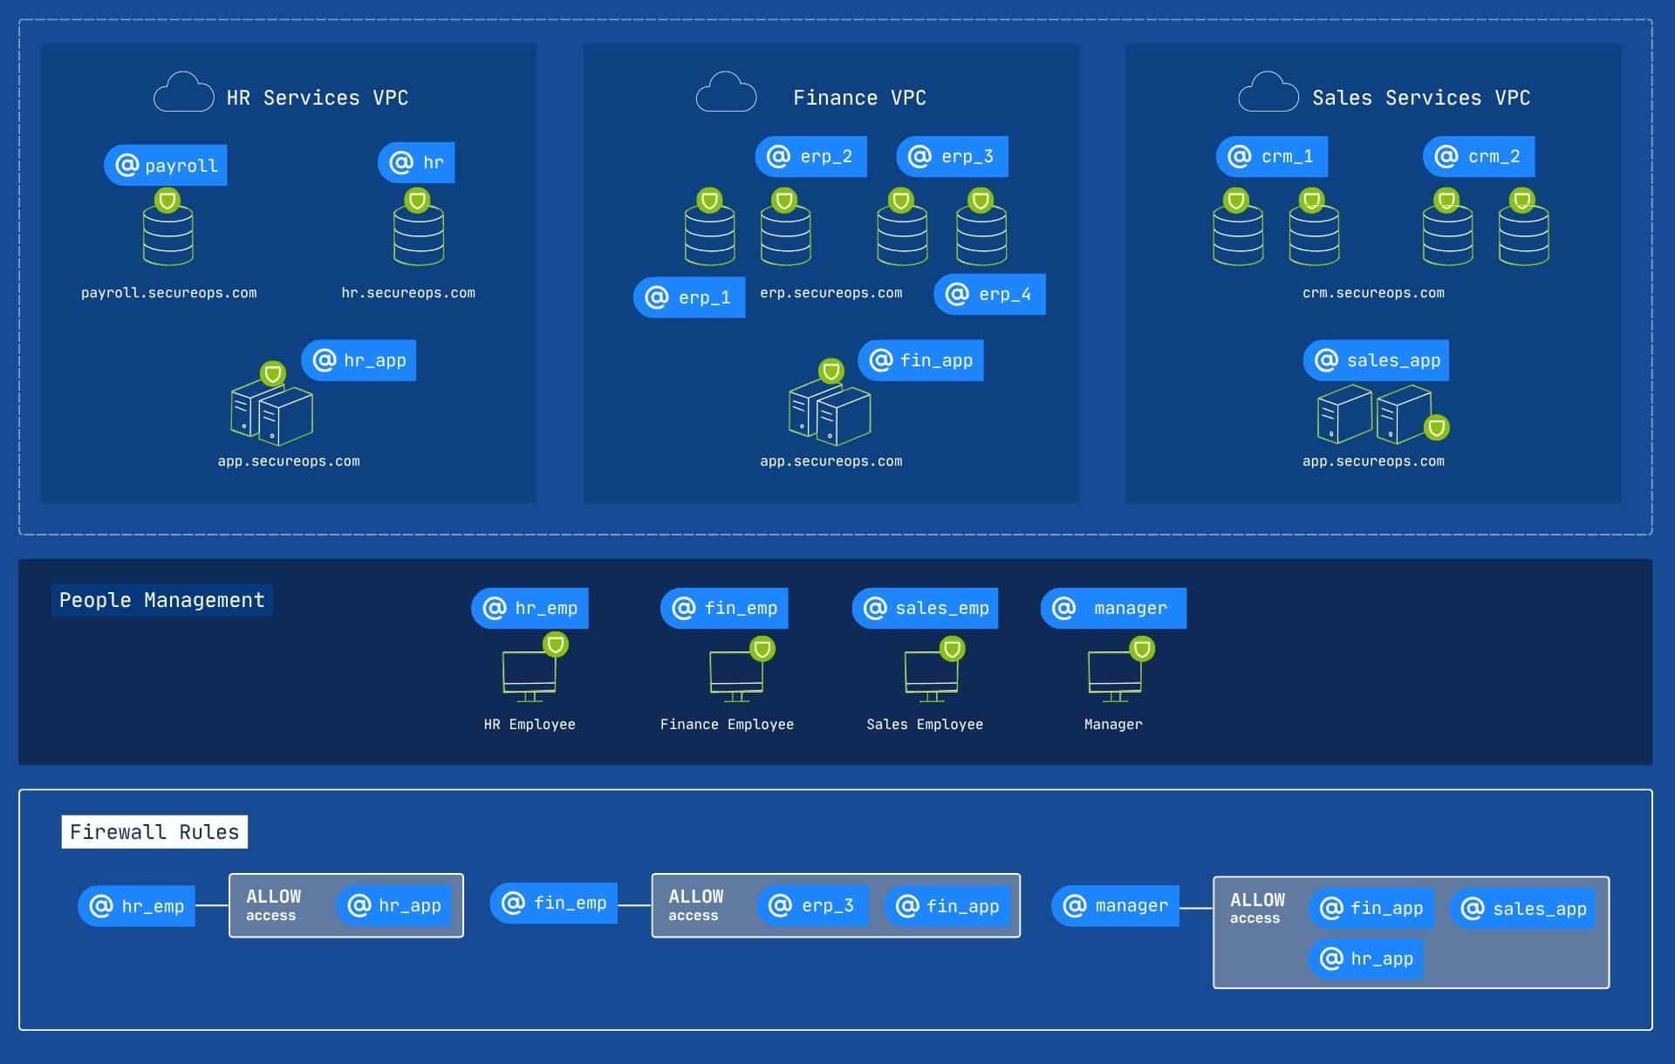Click the Sales Services VPC cloud icon
The width and height of the screenshot is (1675, 1064).
(x=1268, y=92)
